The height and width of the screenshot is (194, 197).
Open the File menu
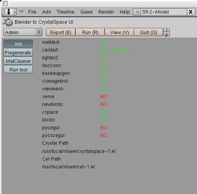click(32, 12)
